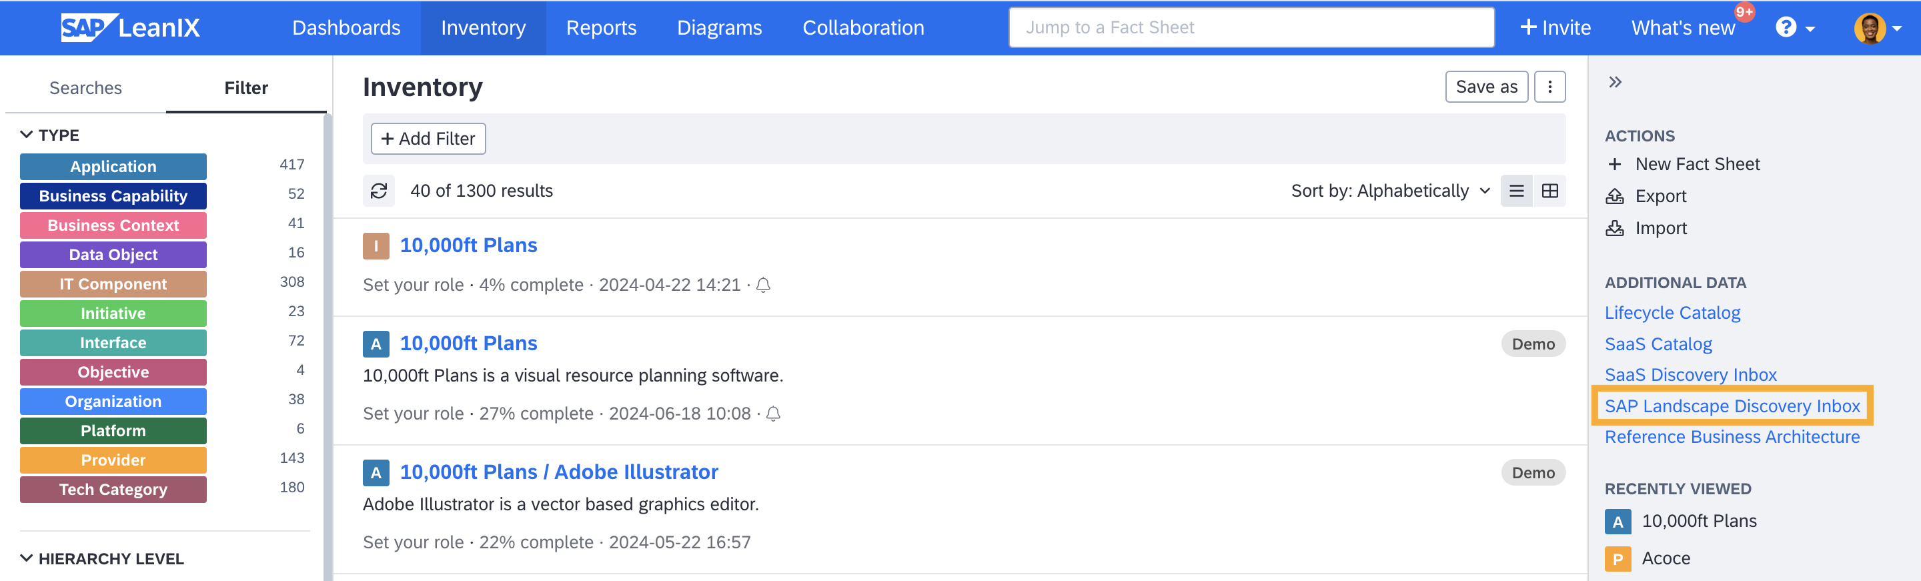This screenshot has width=1921, height=581.
Task: Click the filter panel vertical scrollbar
Action: tap(328, 347)
